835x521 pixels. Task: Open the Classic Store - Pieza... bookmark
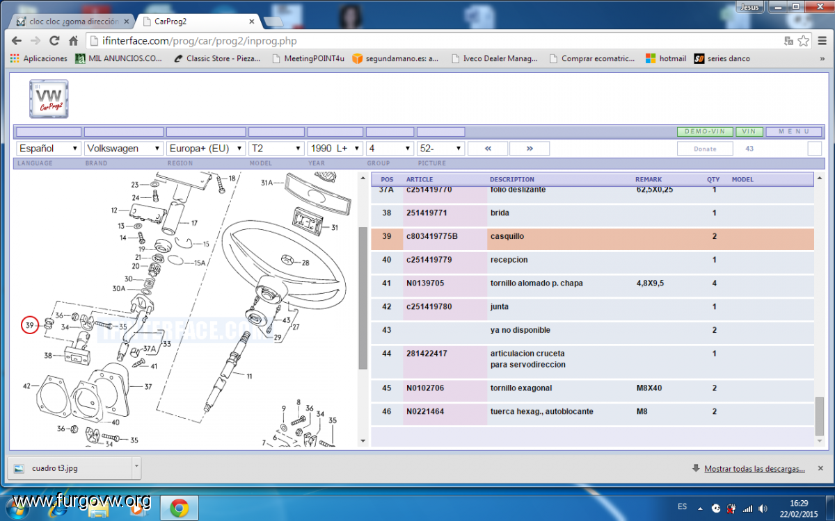pos(217,58)
